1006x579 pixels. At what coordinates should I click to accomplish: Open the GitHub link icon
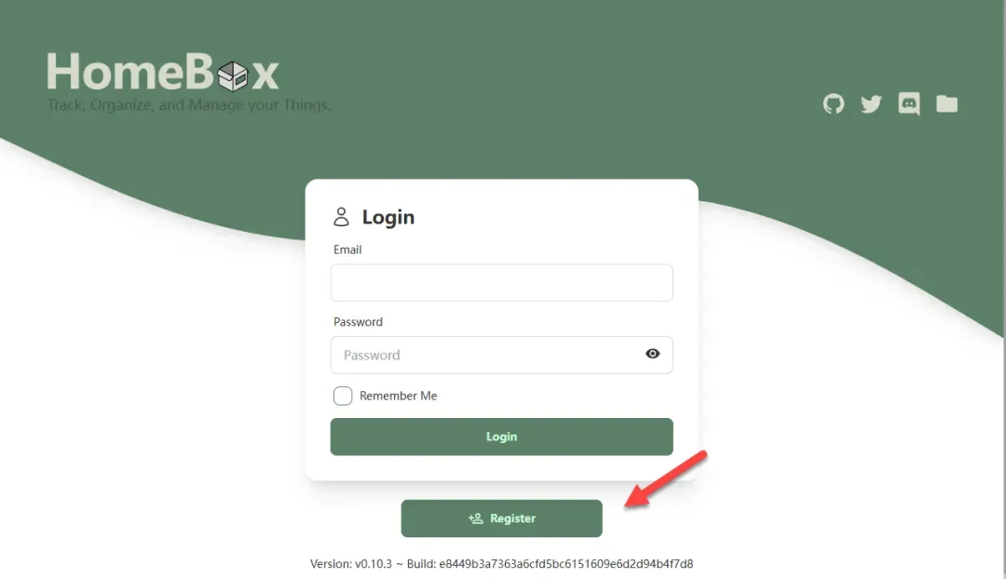pyautogui.click(x=834, y=104)
